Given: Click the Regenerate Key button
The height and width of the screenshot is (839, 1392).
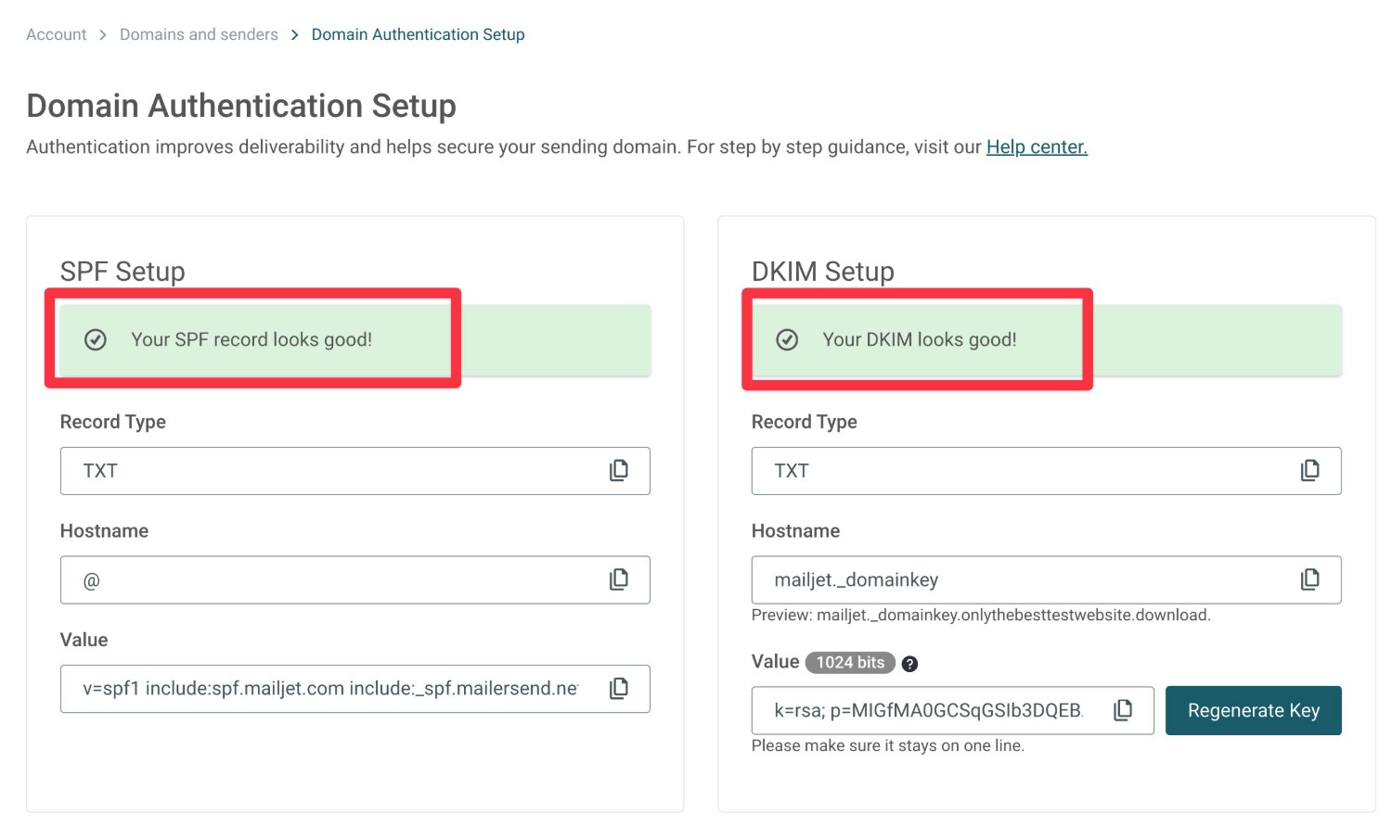Looking at the screenshot, I should (x=1253, y=710).
